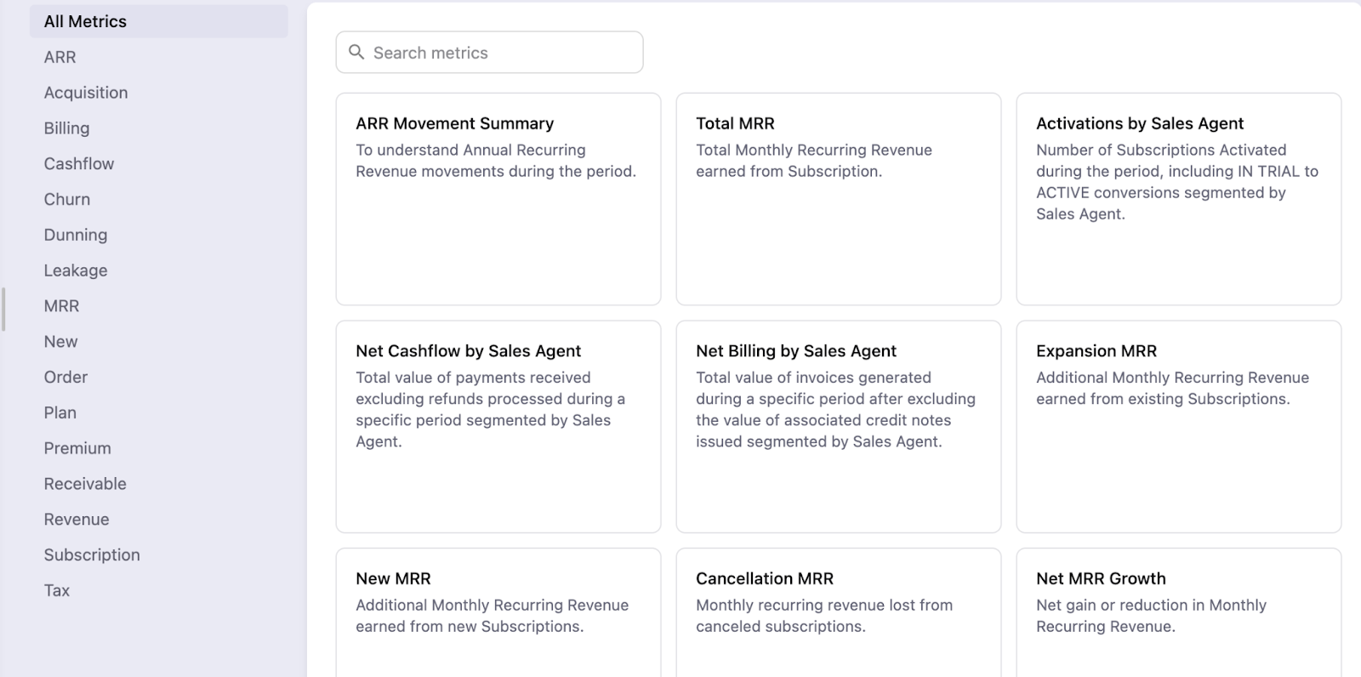Image resolution: width=1361 pixels, height=677 pixels.
Task: Go to the Billing category
Action: coord(66,128)
